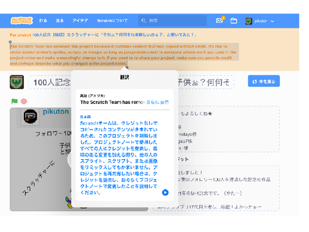
Task: Click the green flag to start project
Action: [x=14, y=101]
